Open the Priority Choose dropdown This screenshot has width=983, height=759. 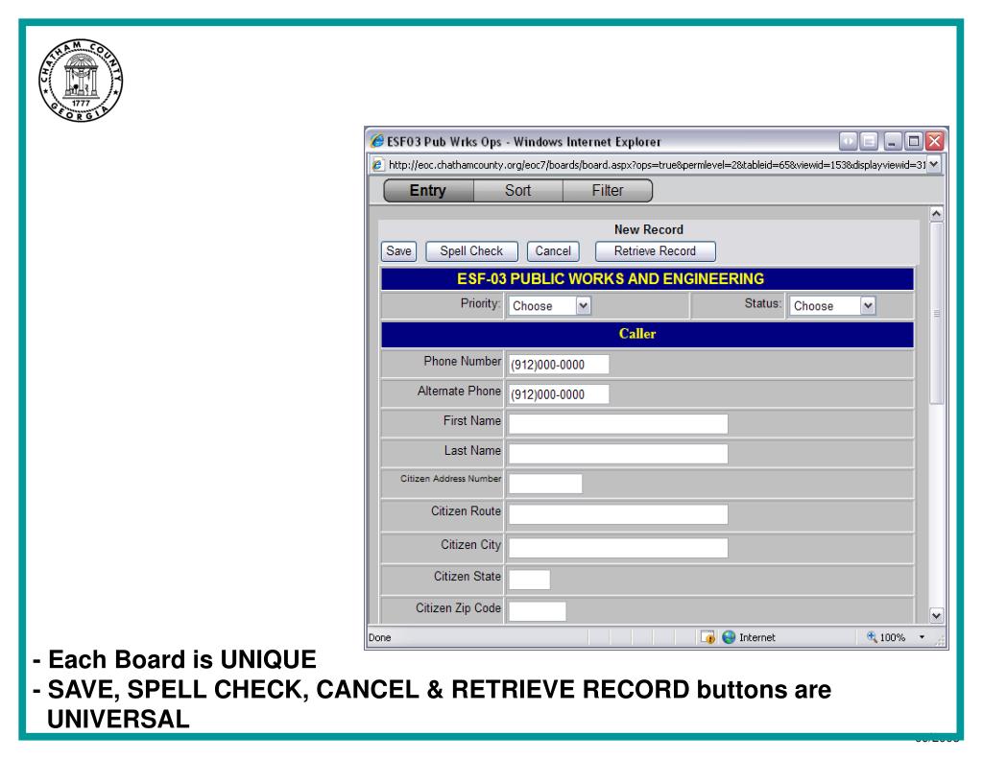(x=583, y=306)
